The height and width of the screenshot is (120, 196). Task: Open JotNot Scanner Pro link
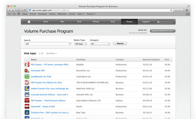pyautogui.click(x=50, y=89)
